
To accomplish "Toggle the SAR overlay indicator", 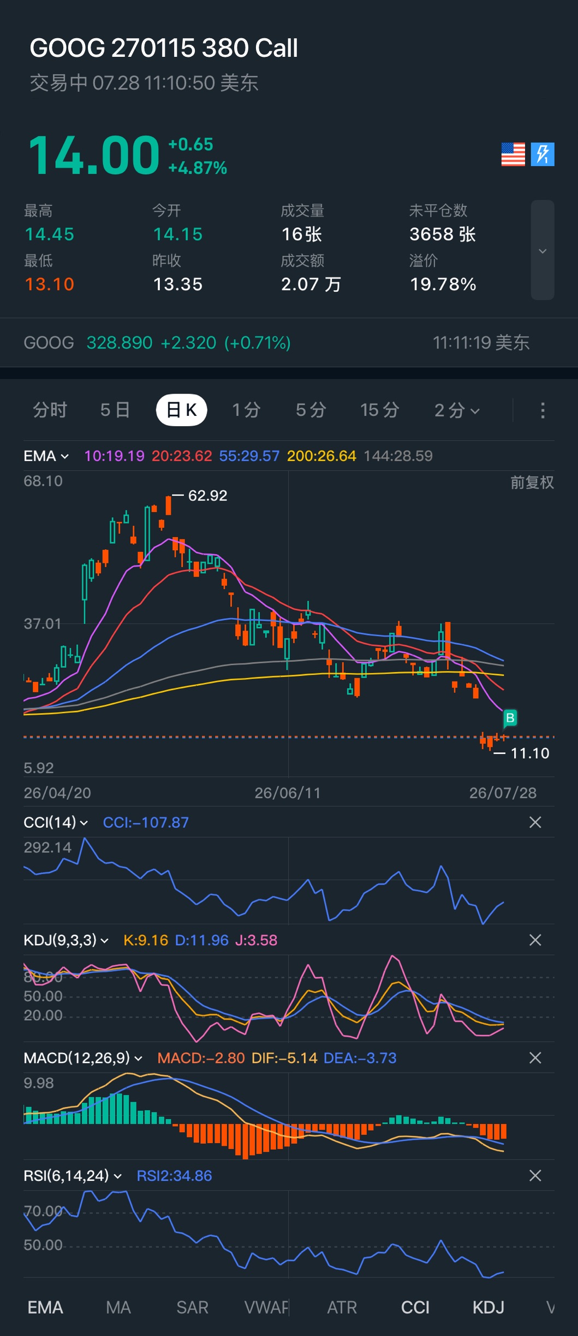I will click(192, 1308).
